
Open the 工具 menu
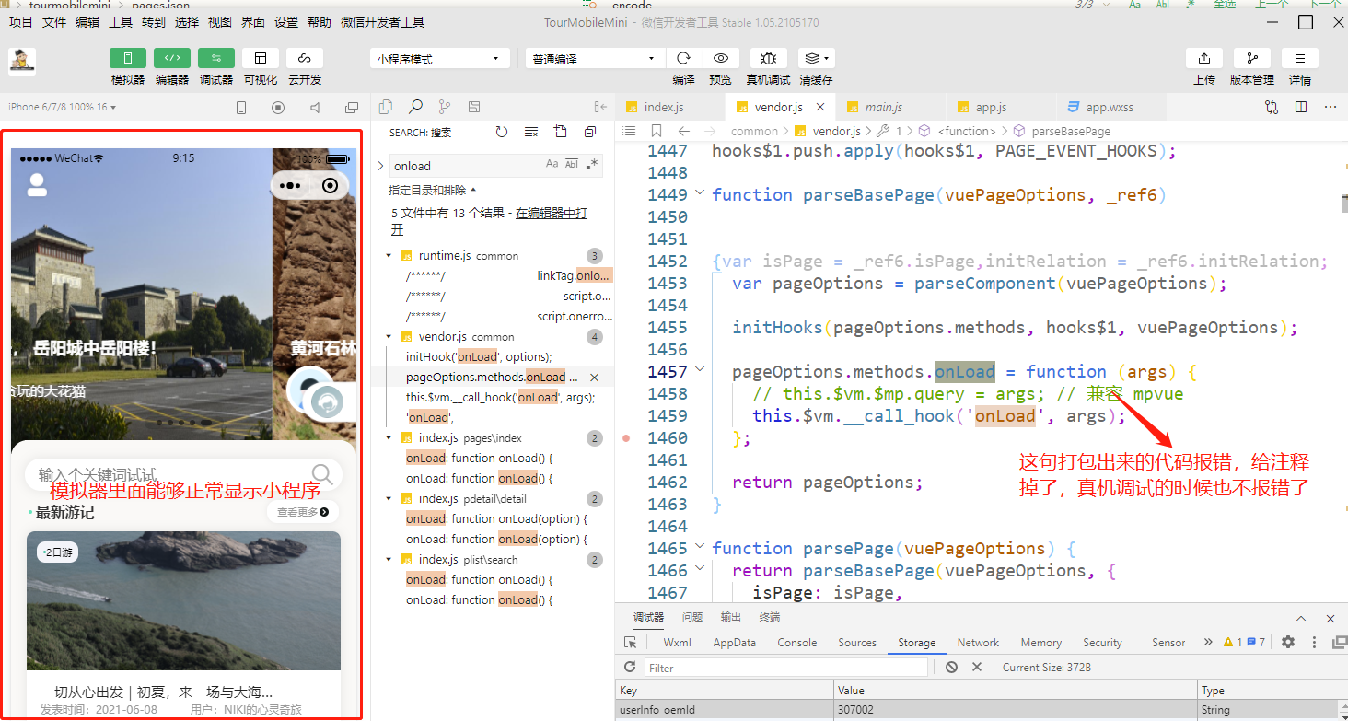[x=121, y=22]
